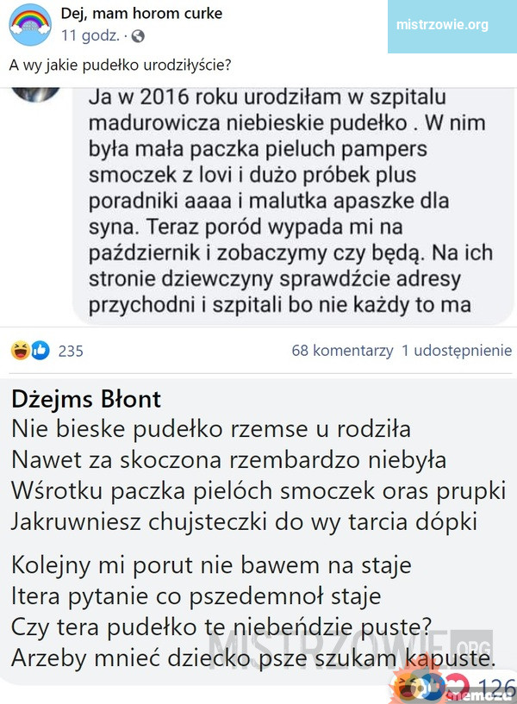Click the 126 comment reactions count

click(x=496, y=687)
